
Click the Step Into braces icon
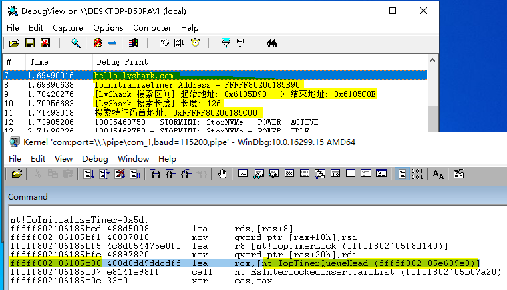(156, 174)
